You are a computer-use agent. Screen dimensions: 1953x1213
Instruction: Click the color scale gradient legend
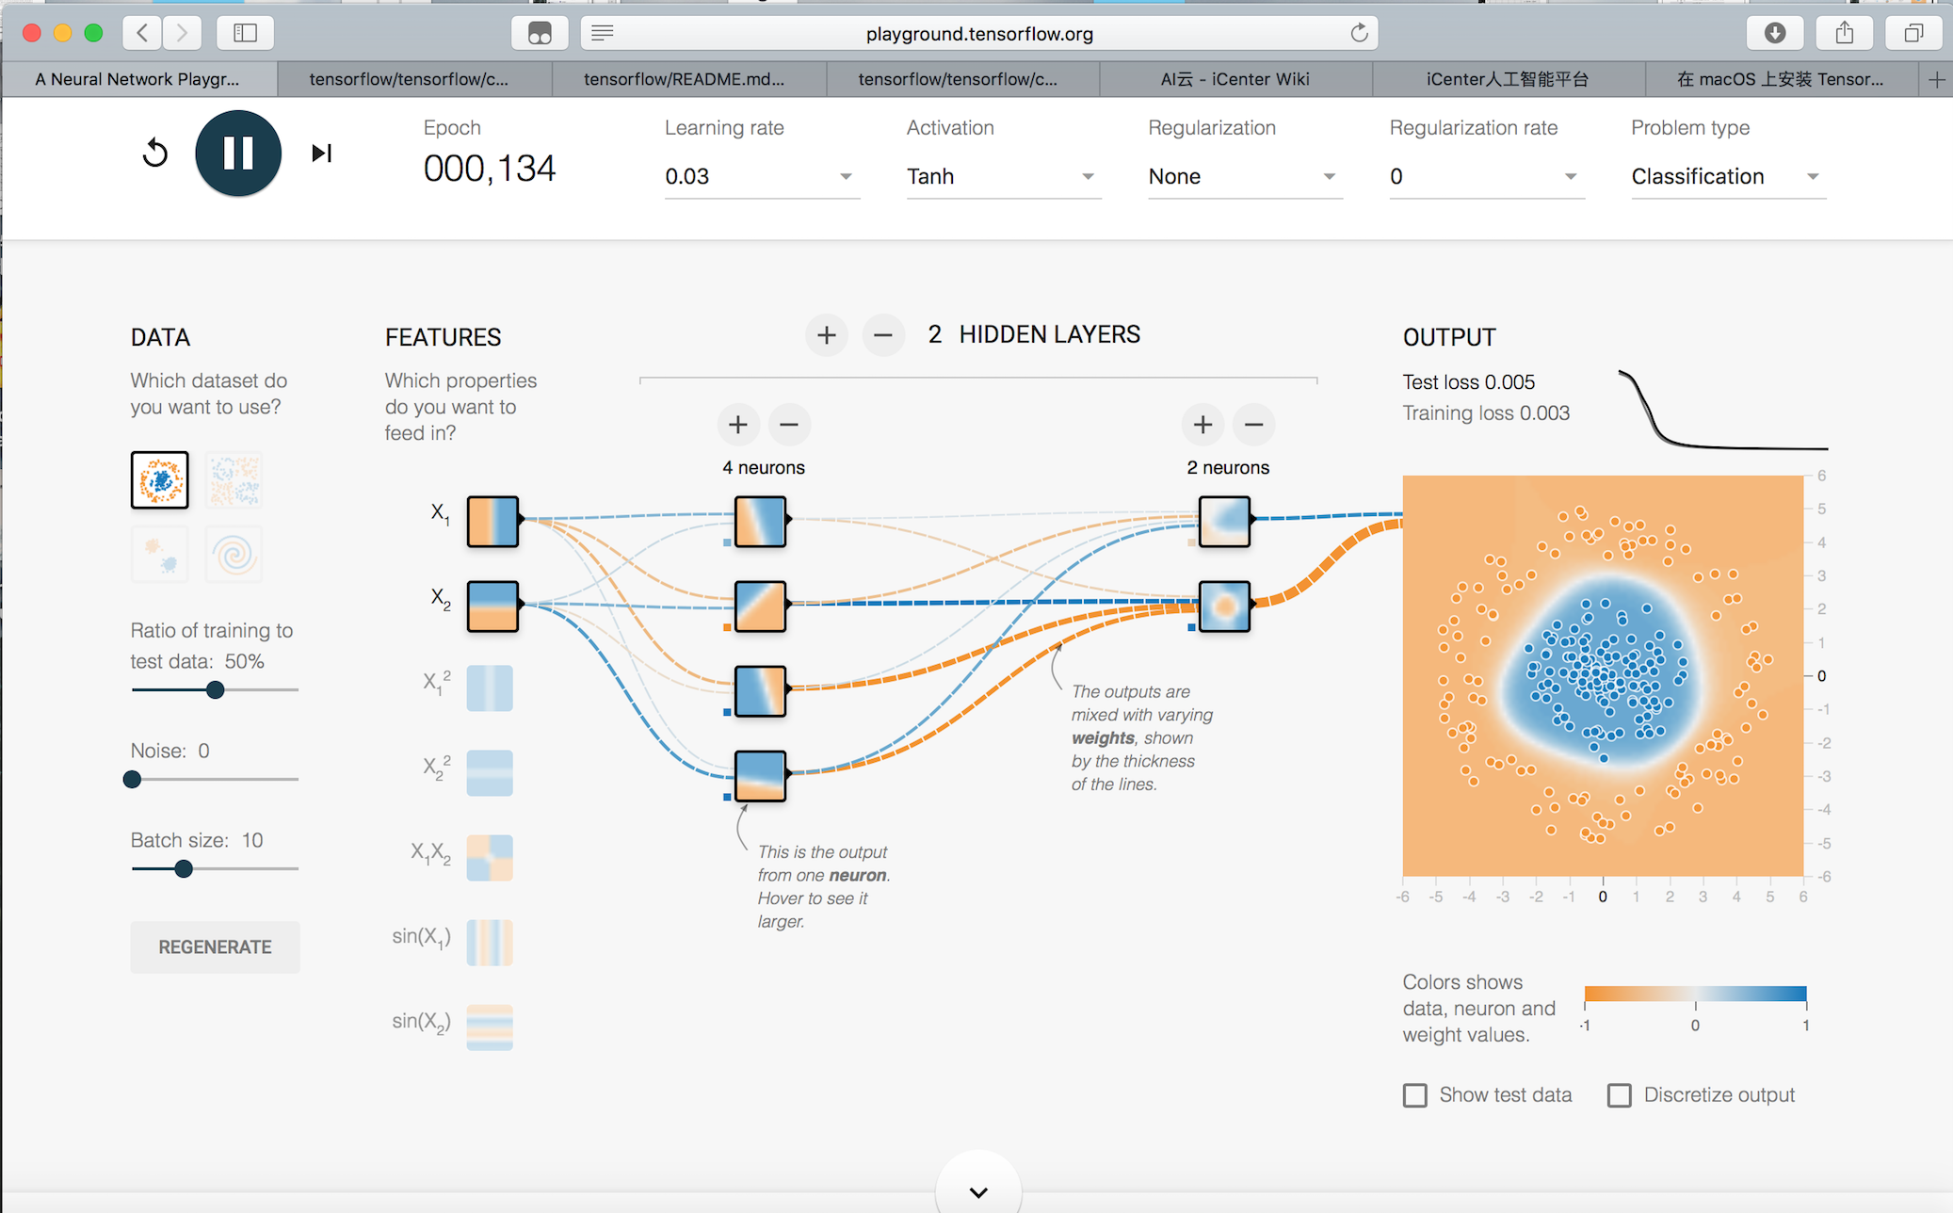pyautogui.click(x=1695, y=994)
